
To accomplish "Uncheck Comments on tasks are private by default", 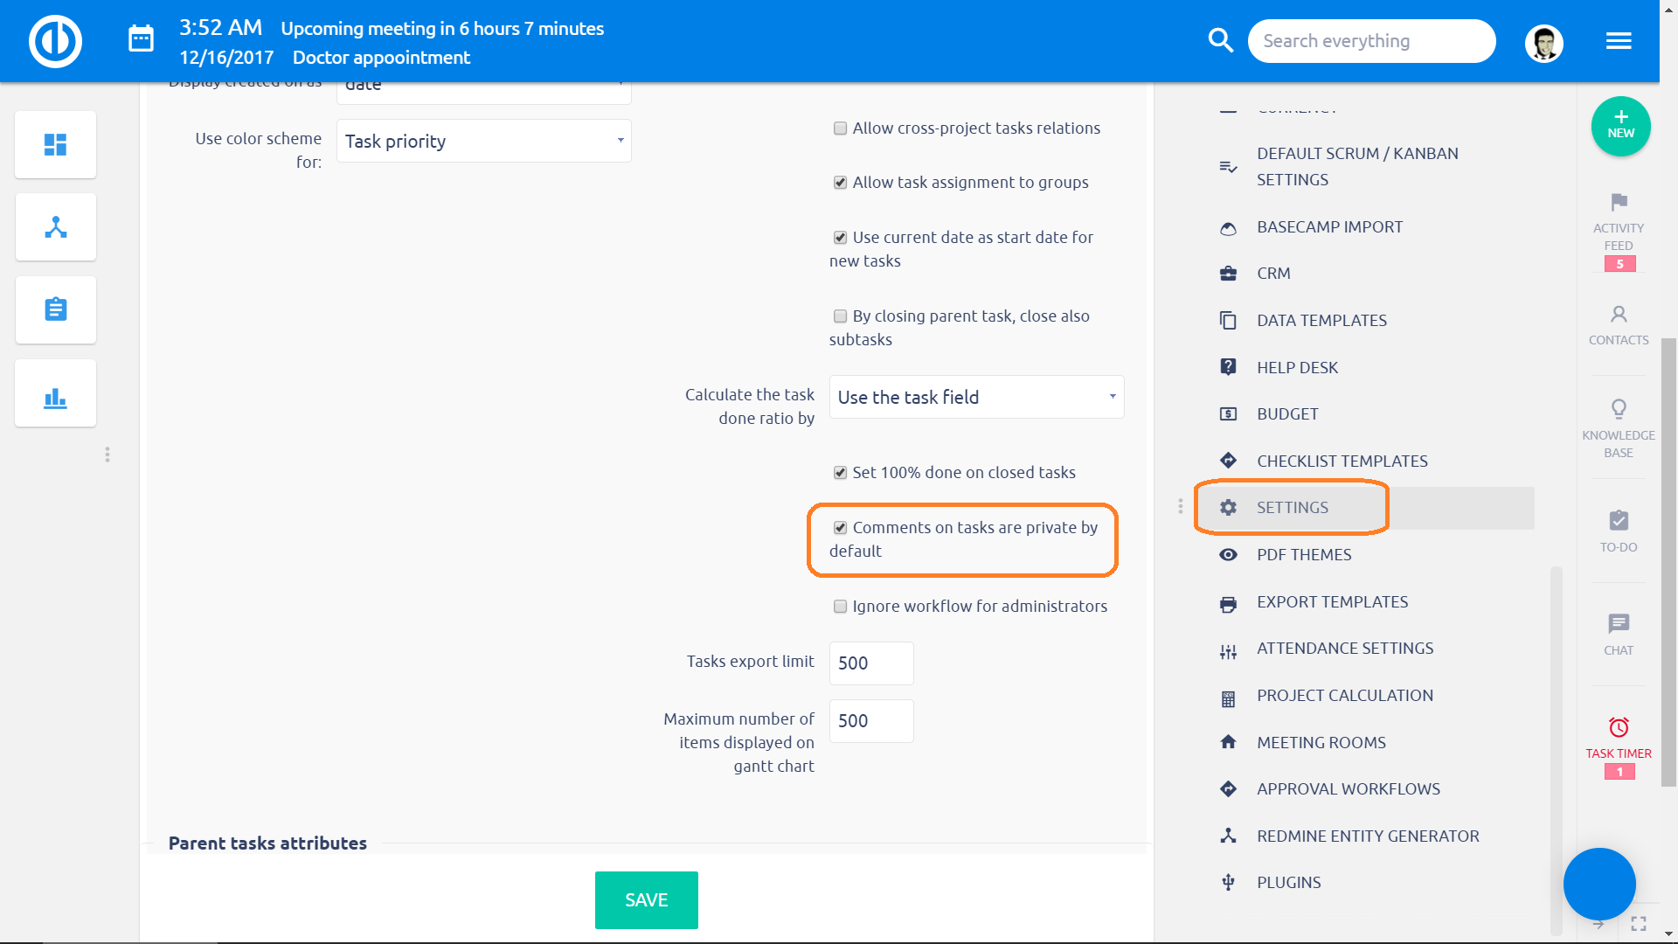I will coord(840,528).
